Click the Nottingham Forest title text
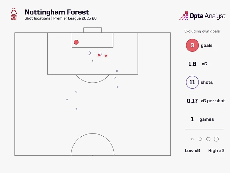 pyautogui.click(x=57, y=12)
